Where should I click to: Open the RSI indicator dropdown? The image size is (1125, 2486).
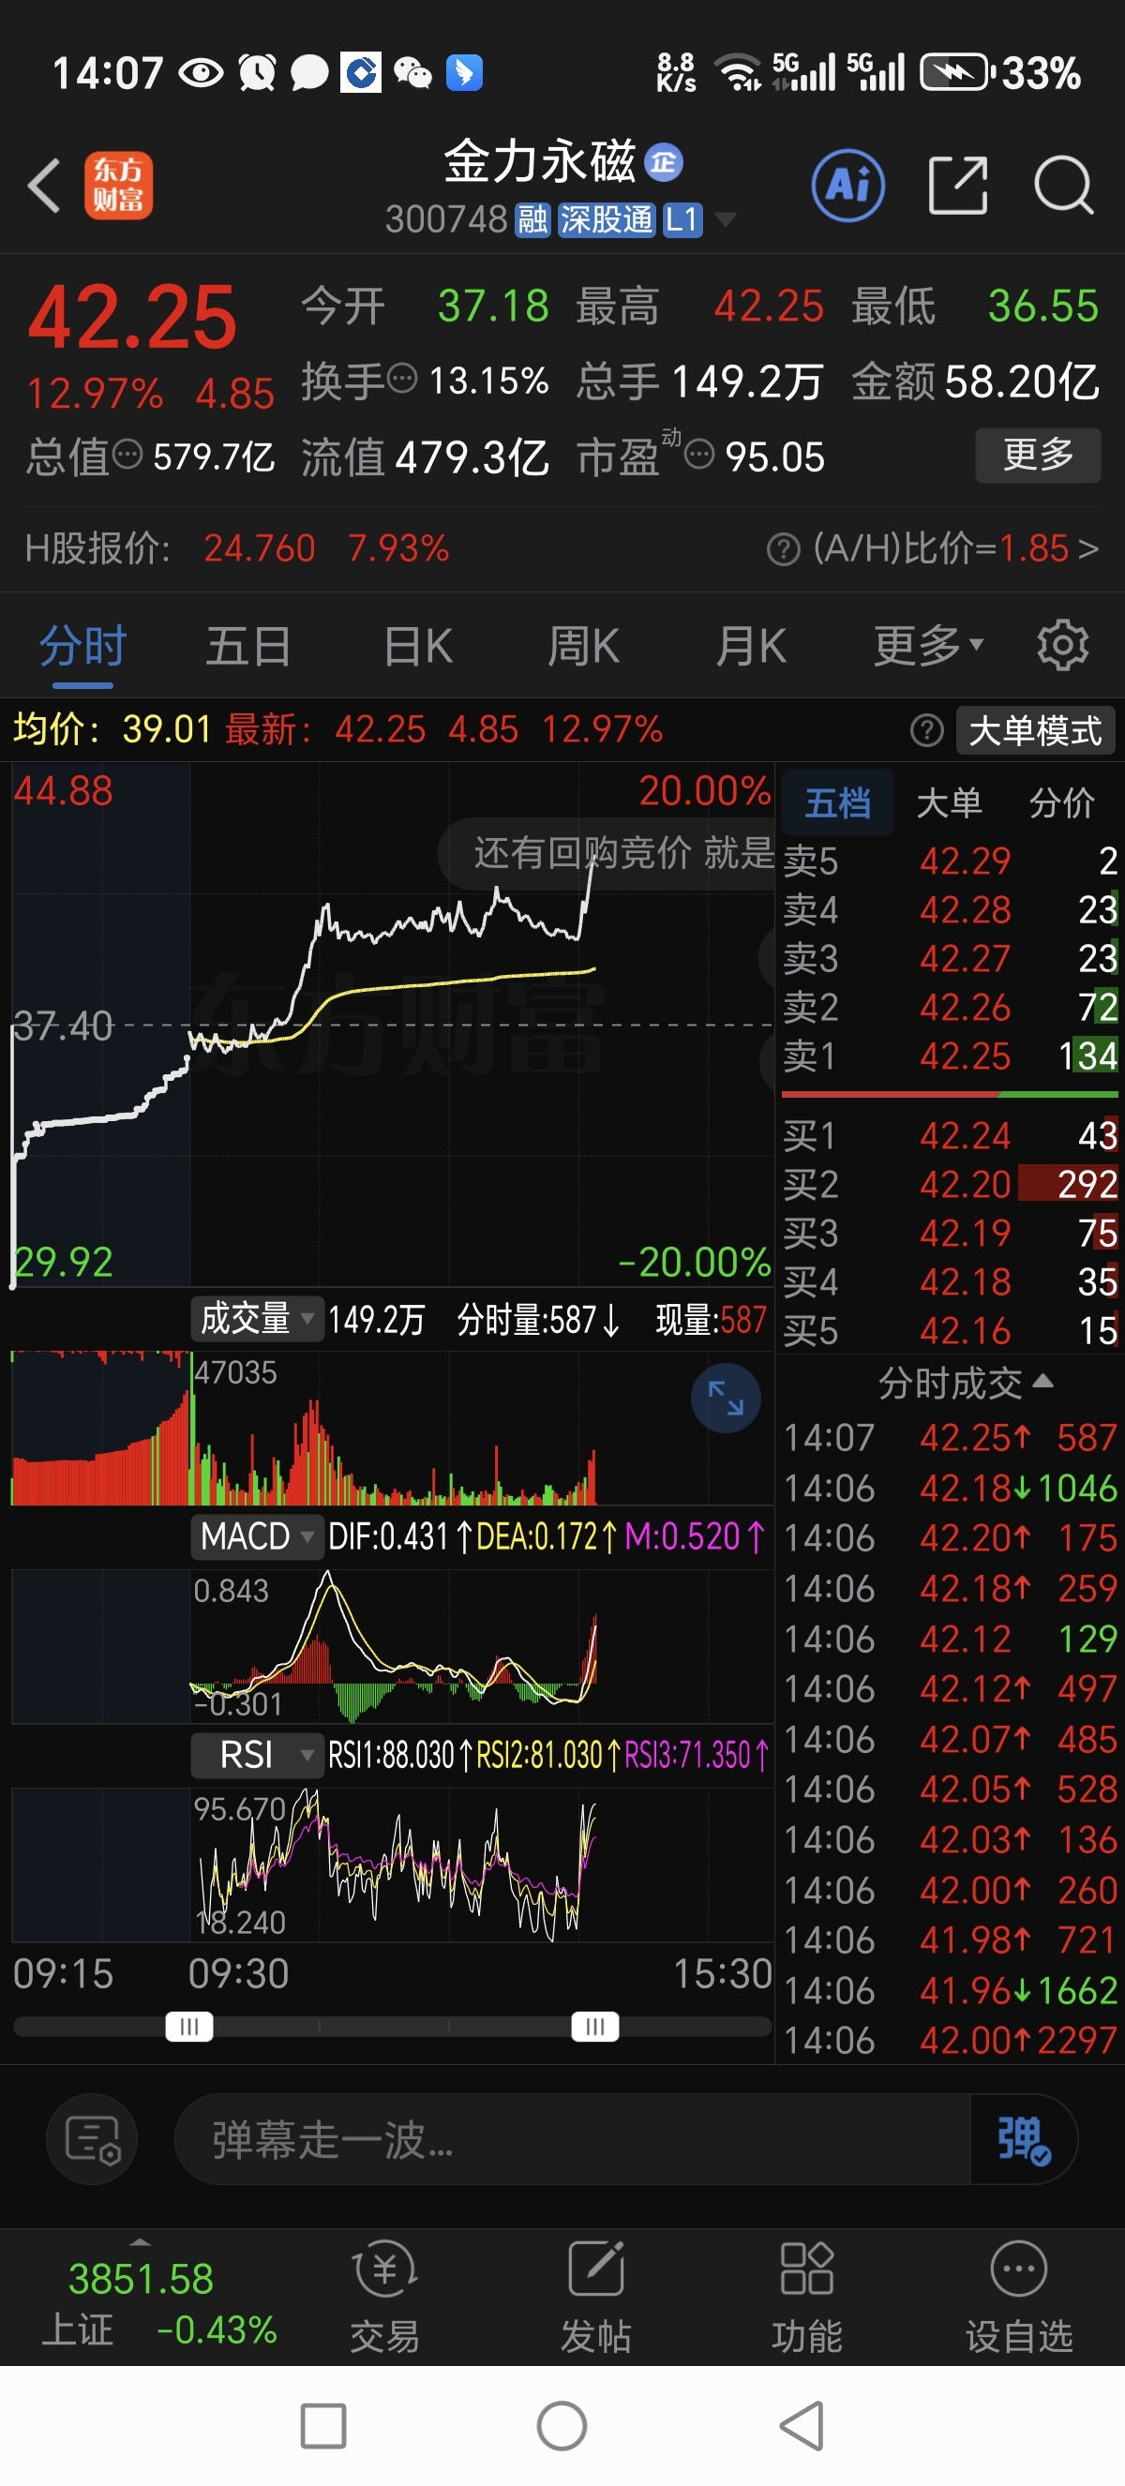(x=257, y=1755)
